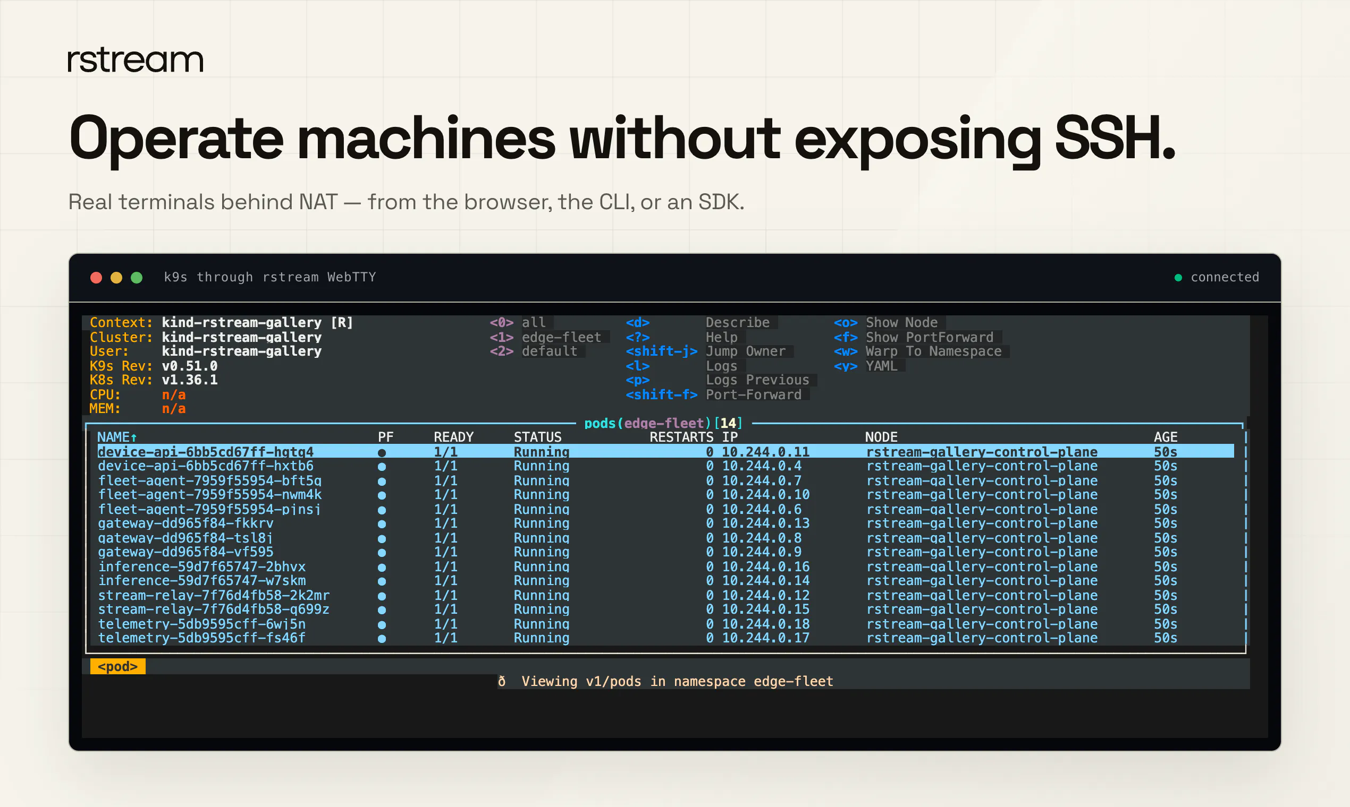This screenshot has height=807, width=1350.
Task: Click the NODE column header
Action: [x=881, y=437]
